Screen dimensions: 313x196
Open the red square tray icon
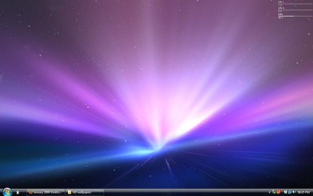278,192
